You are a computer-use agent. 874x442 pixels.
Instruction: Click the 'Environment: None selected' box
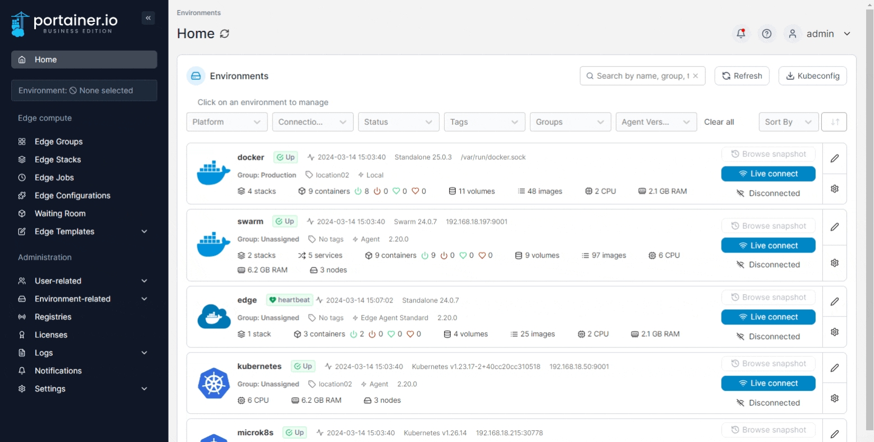click(x=84, y=91)
